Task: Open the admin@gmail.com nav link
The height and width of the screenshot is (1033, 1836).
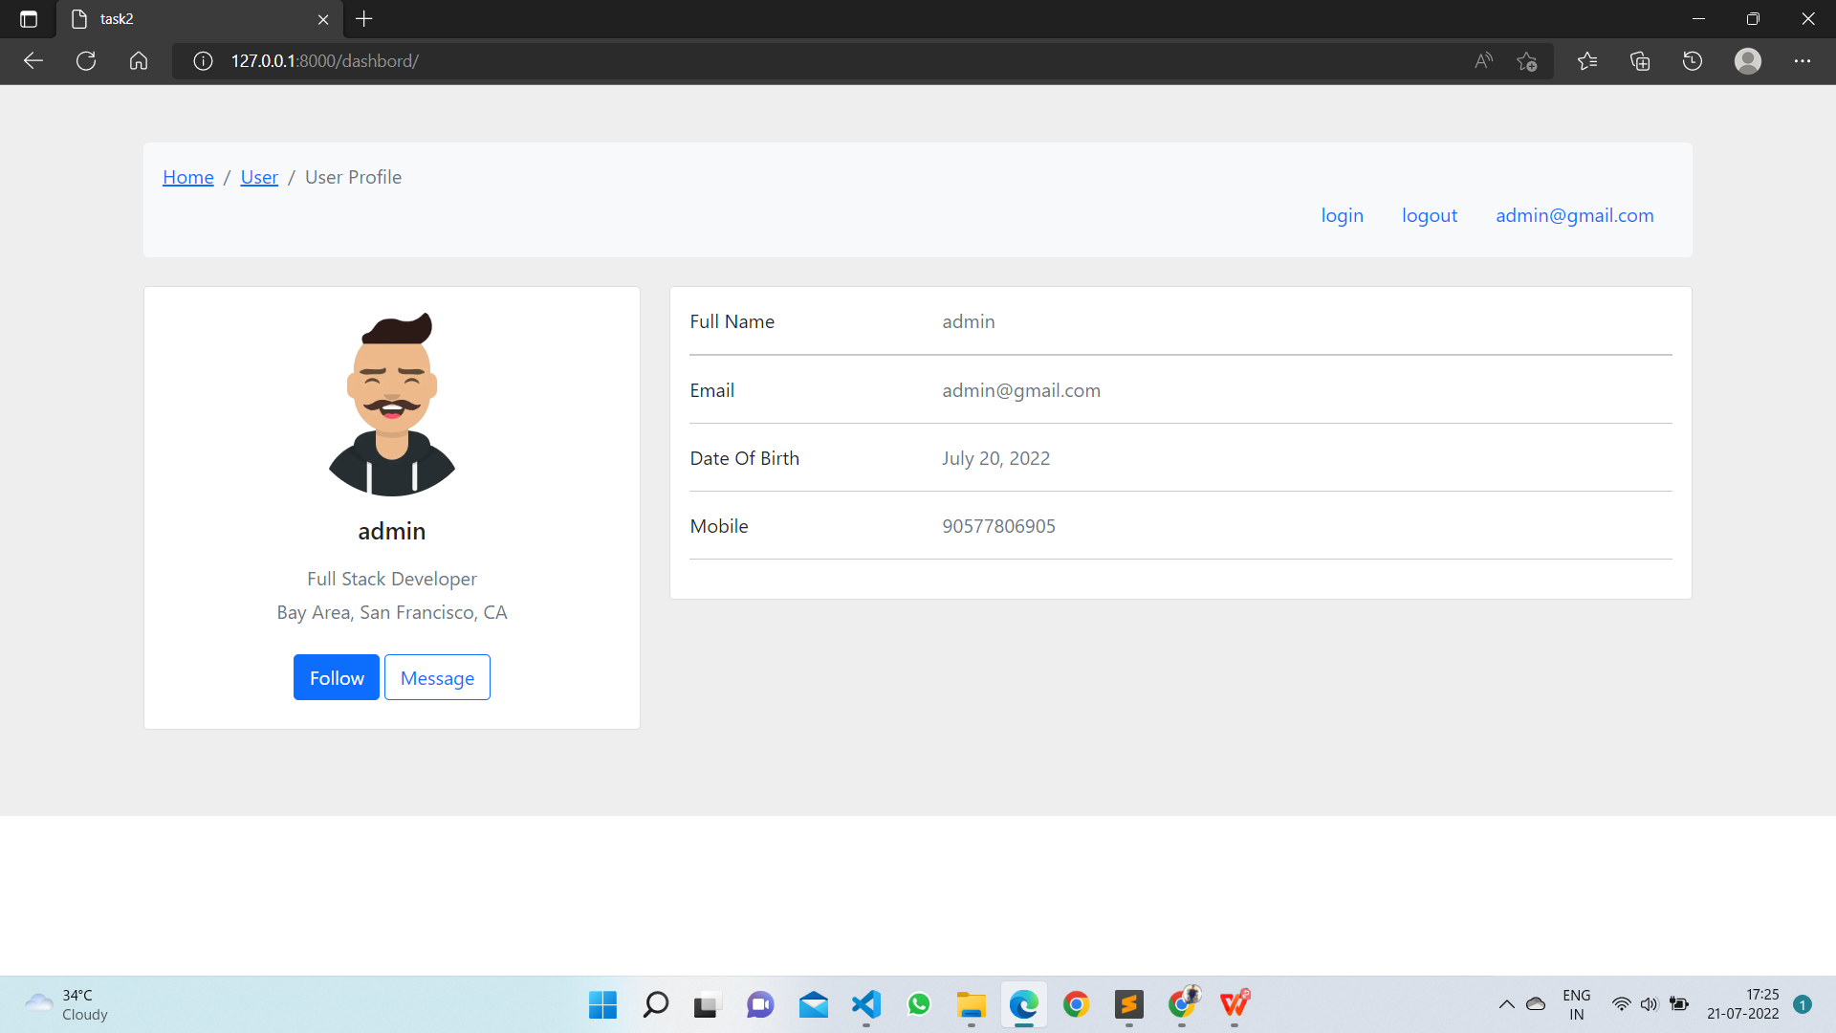Action: [x=1575, y=215]
